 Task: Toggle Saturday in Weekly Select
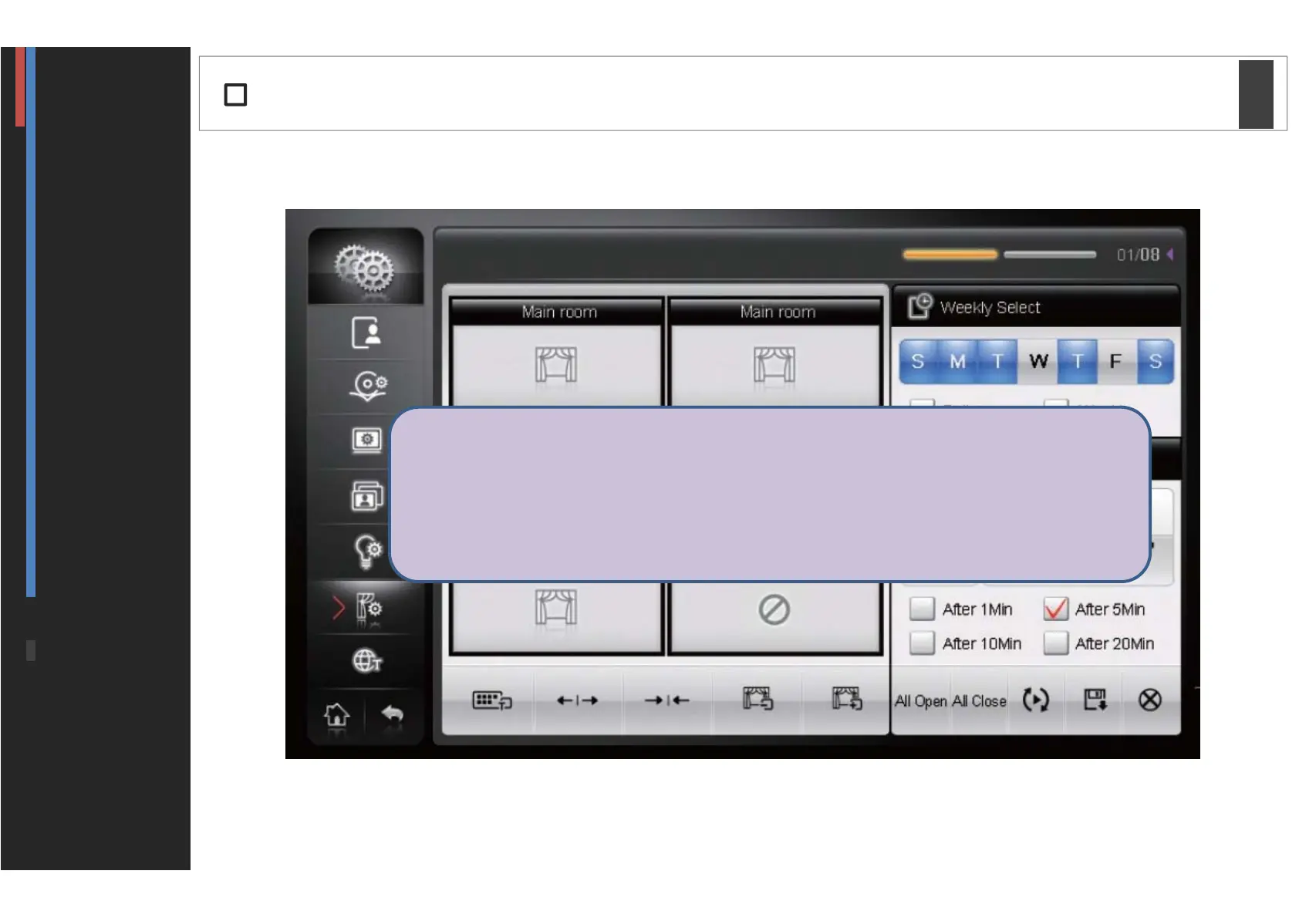coord(1155,362)
